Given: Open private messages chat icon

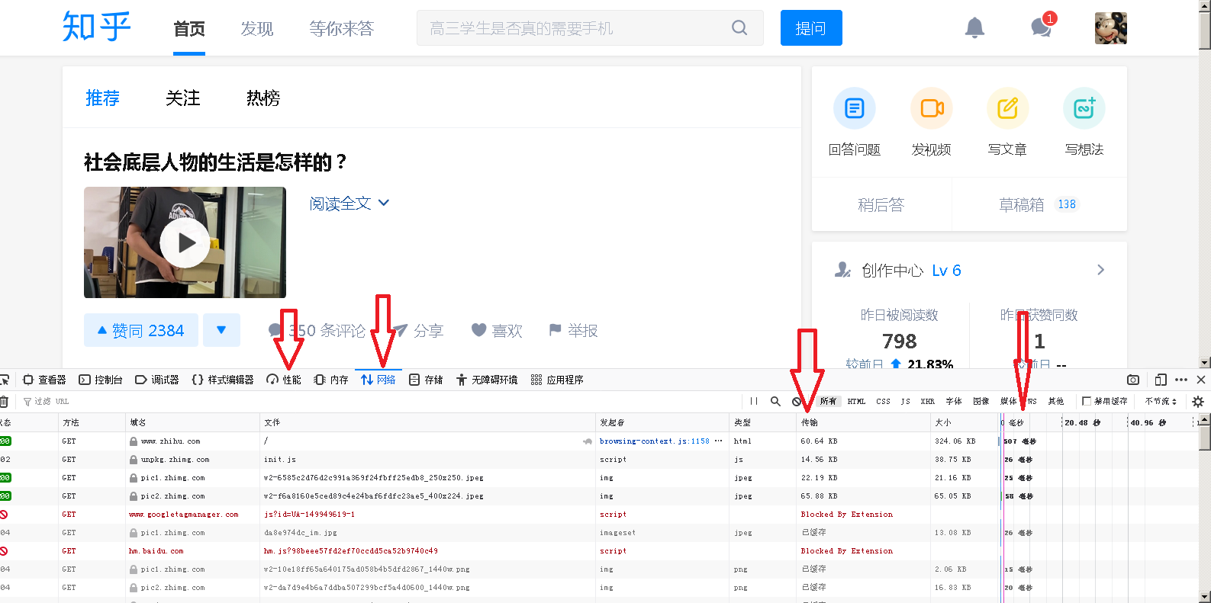Looking at the screenshot, I should tap(1041, 28).
